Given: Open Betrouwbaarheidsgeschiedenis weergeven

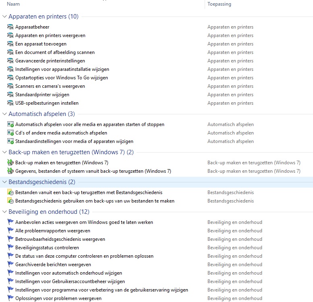Looking at the screenshot, I should coord(60,239).
